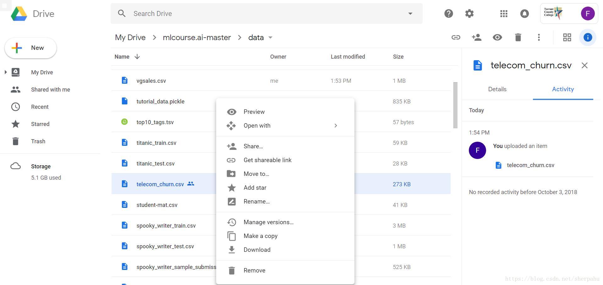This screenshot has width=603, height=285.
Task: Expand the search options dropdown arrow
Action: pyautogui.click(x=410, y=13)
